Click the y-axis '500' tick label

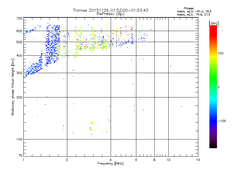pos(19,42)
